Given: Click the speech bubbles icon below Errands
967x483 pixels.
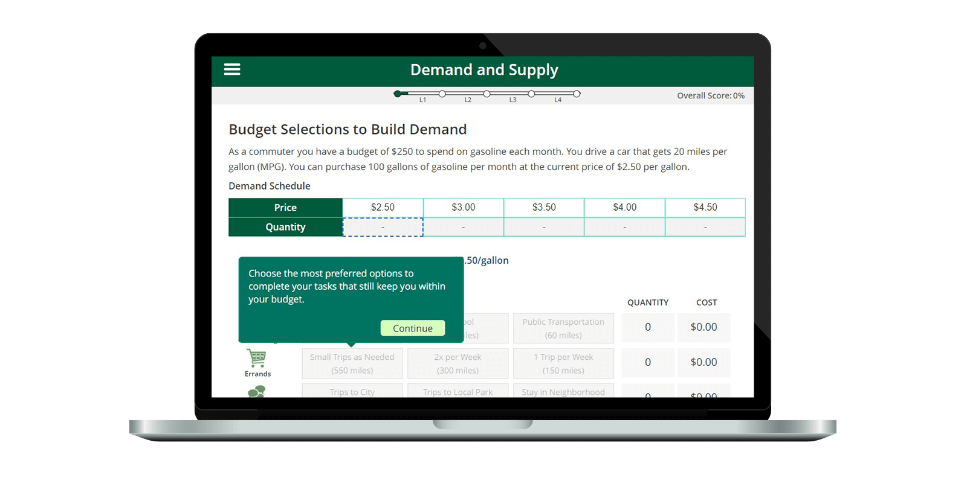Looking at the screenshot, I should click(257, 392).
